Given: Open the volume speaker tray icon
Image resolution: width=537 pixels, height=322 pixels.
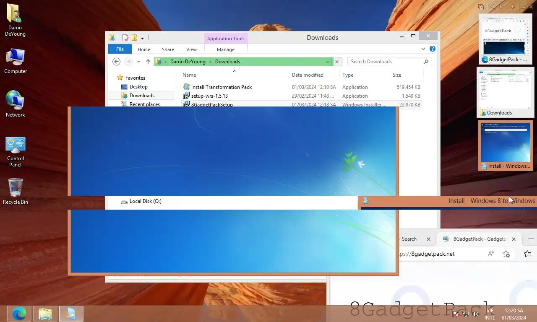Looking at the screenshot, I should 476,314.
